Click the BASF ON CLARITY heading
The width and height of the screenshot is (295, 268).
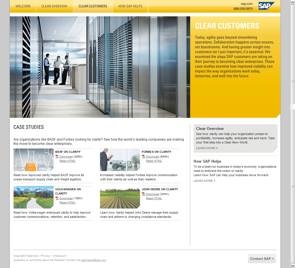[68, 152]
